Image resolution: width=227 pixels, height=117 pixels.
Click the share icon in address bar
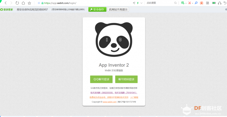134,3
